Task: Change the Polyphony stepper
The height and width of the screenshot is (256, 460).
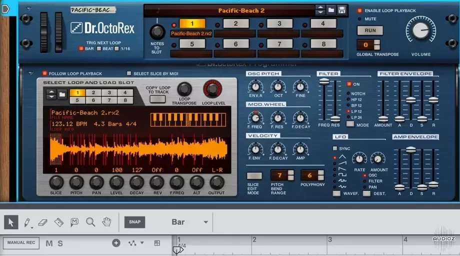Action: 321,175
